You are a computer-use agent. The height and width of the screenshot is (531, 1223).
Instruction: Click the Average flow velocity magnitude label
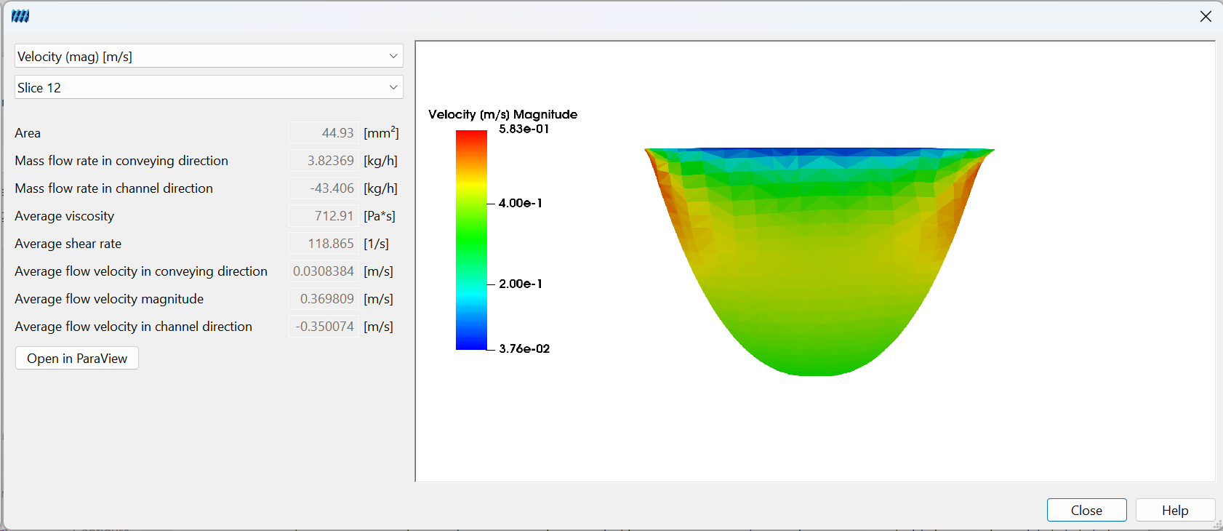(109, 299)
